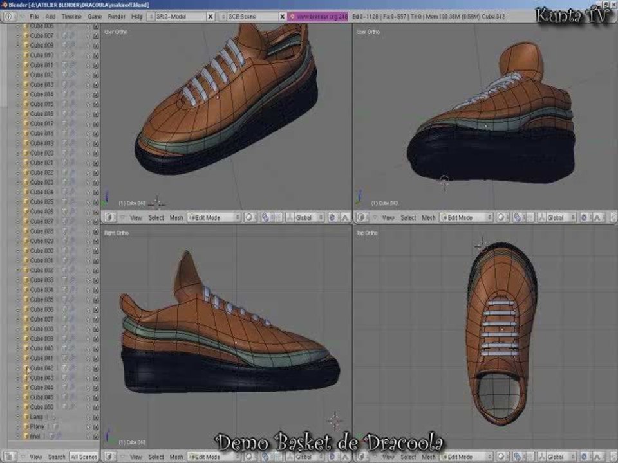Click the Info window type icon in top header
The width and height of the screenshot is (618, 463).
point(10,17)
